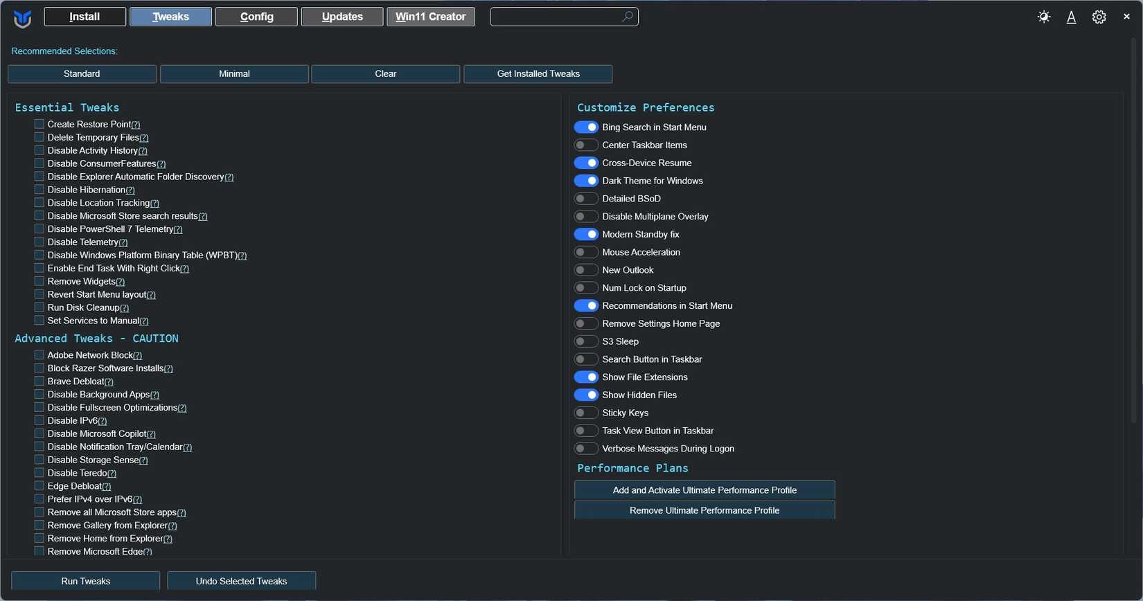Tick the Disable Telemetry checkbox
Viewport: 1143px width, 601px height.
point(39,242)
